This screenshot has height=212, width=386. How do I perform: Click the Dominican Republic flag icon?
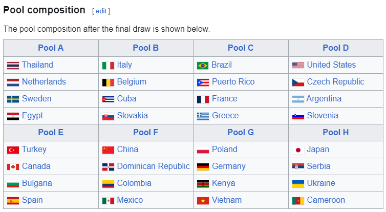tap(108, 167)
